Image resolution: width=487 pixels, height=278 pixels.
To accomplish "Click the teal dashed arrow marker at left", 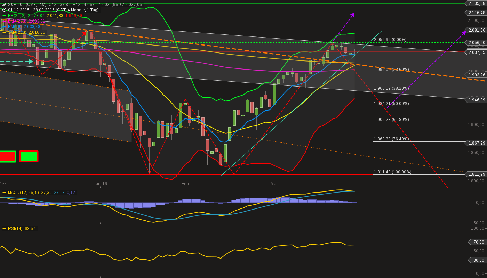I will click(16, 62).
